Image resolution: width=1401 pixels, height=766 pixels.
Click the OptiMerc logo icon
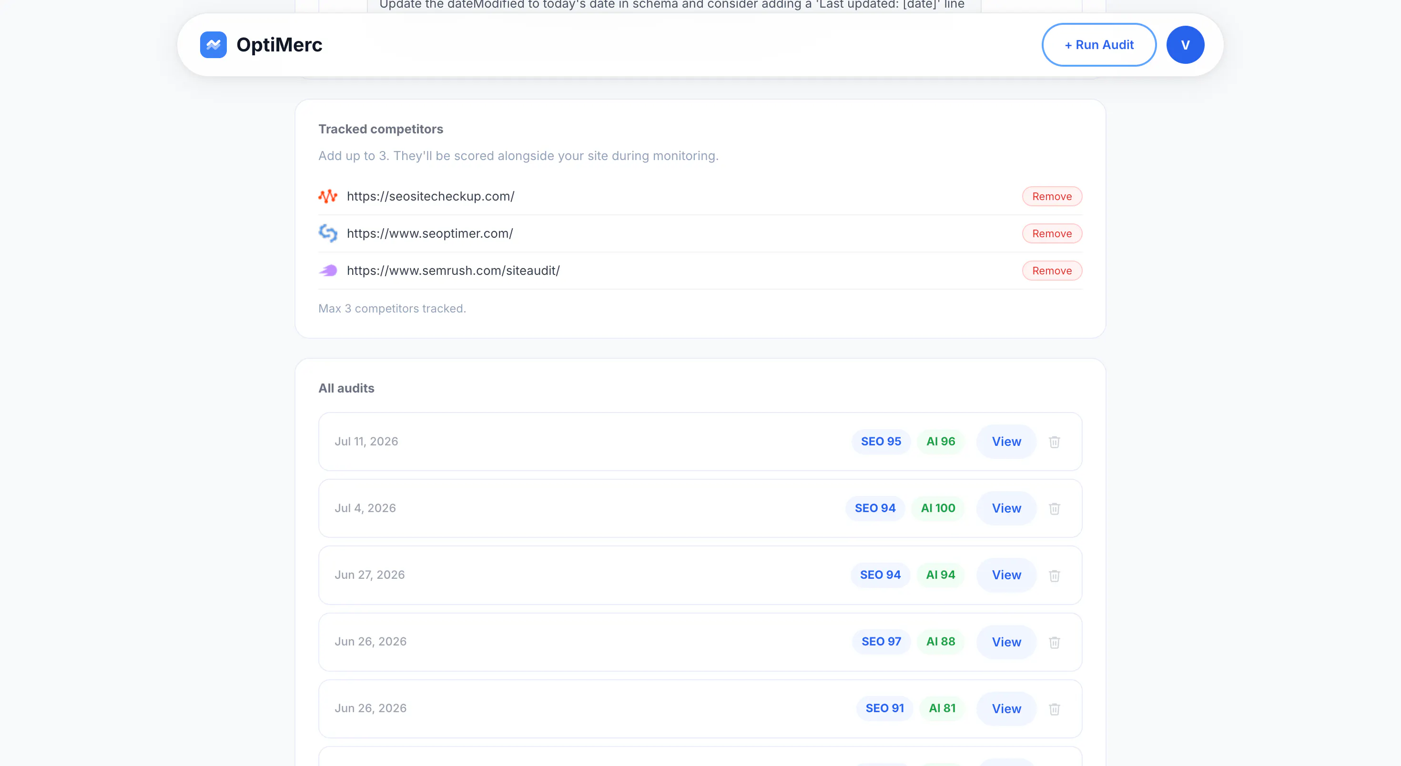[x=213, y=45]
